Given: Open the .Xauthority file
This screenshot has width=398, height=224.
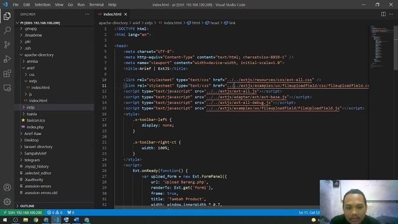Looking at the screenshot, I should [34, 180].
